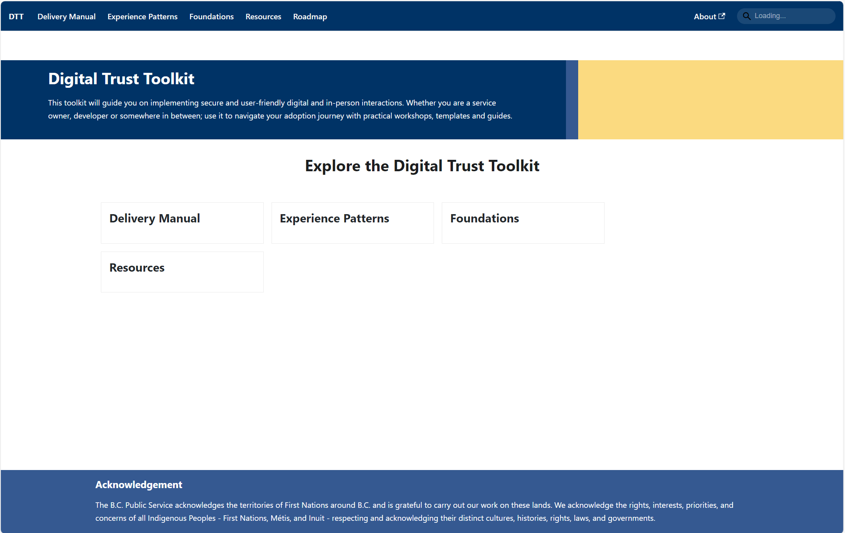845x533 pixels.
Task: Click the light blue strip beside yellow banner
Action: point(571,100)
